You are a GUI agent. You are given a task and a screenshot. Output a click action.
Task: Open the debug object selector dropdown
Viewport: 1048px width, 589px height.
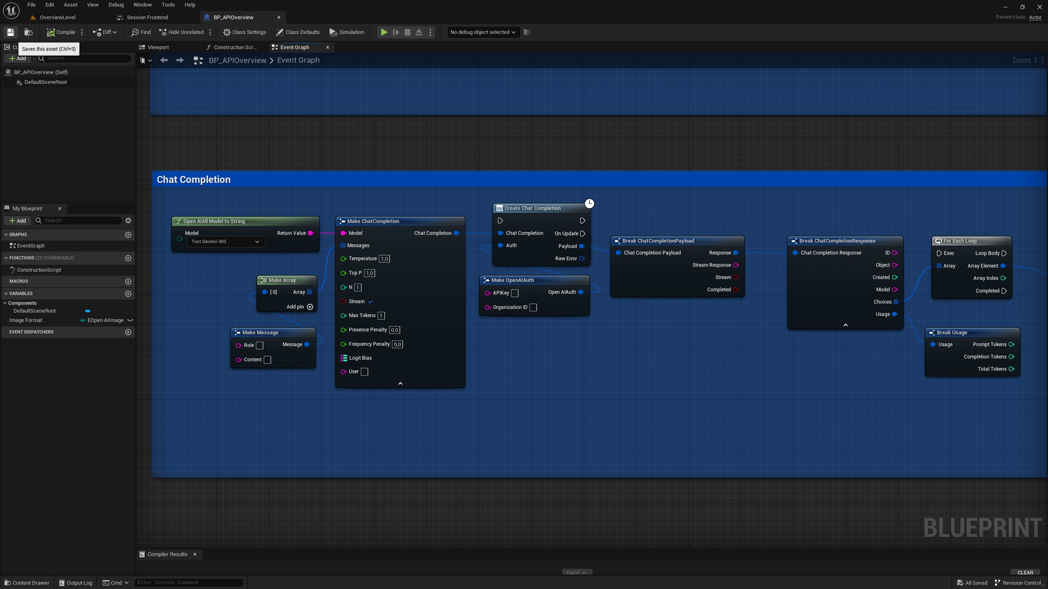click(483, 32)
